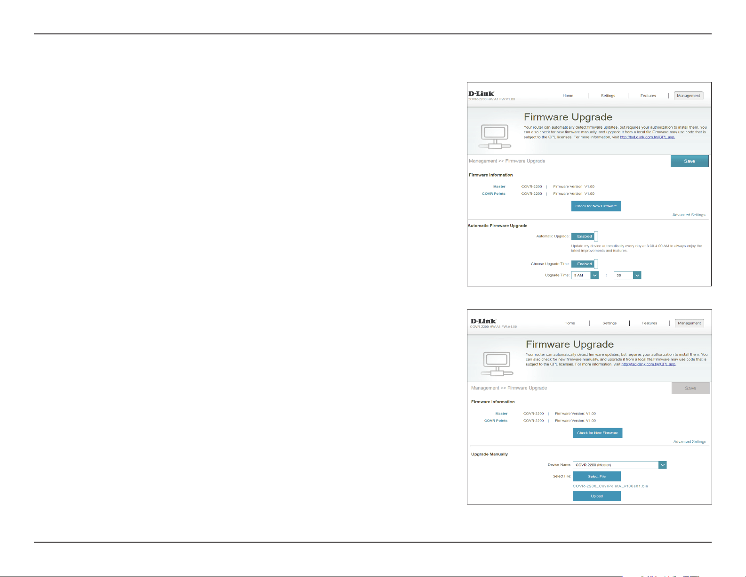Toggle the Choose Upgrade Time Enabled switch
The height and width of the screenshot is (577, 746).
tap(585, 264)
